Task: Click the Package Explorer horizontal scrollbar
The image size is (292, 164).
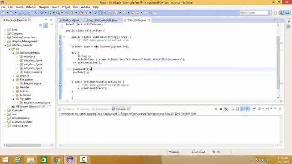Action: (24, 145)
